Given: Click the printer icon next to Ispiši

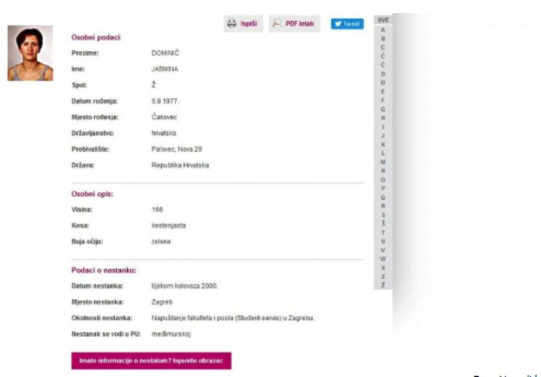Looking at the screenshot, I should point(232,24).
